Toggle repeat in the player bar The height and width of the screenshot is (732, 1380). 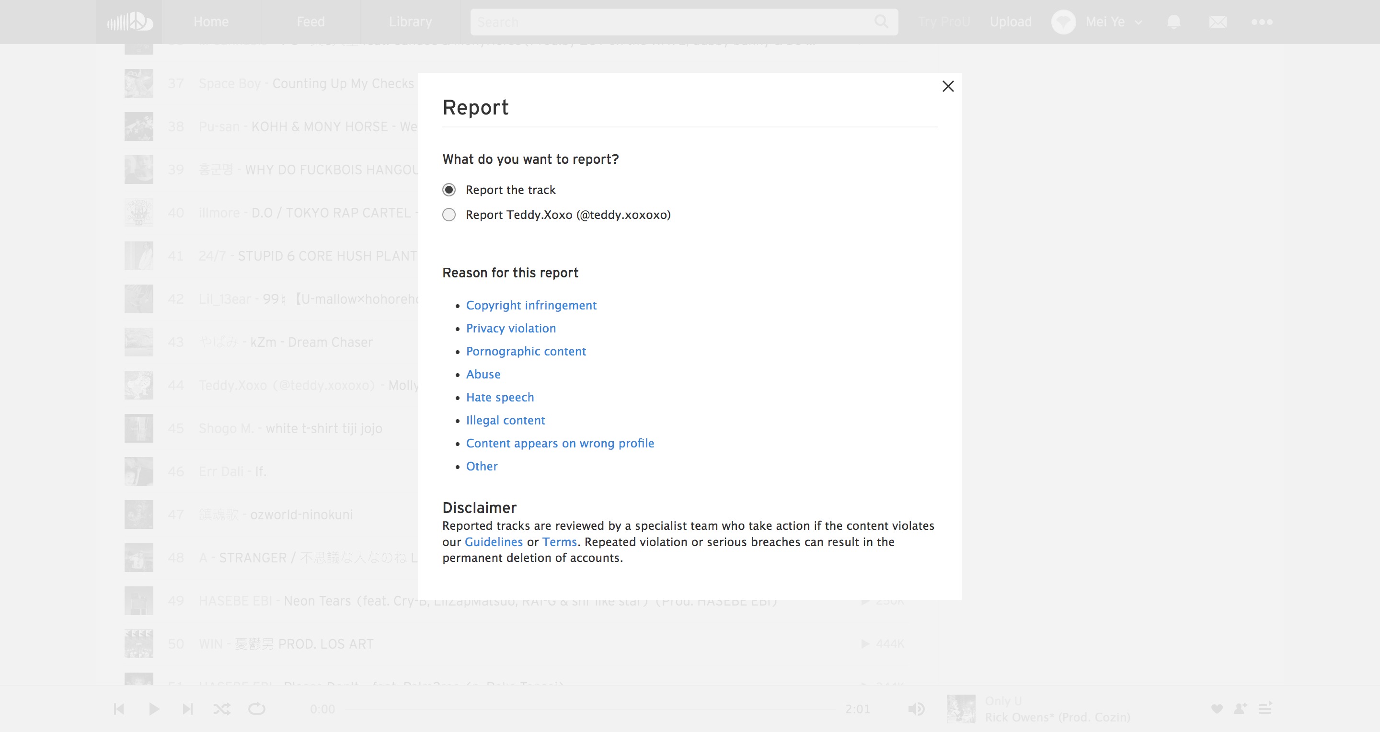pos(257,709)
